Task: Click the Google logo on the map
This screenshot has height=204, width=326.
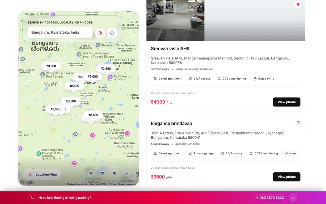Action: 27,183
